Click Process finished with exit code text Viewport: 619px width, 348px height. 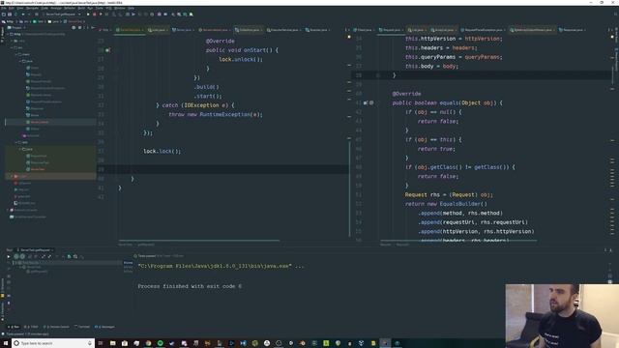pos(190,286)
